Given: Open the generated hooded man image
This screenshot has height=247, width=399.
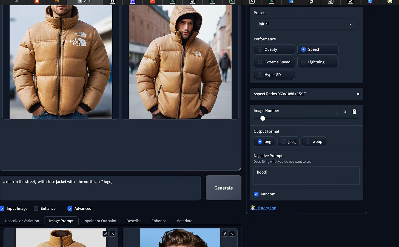Looking at the screenshot, I should (x=180, y=62).
